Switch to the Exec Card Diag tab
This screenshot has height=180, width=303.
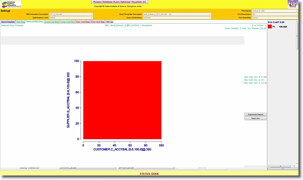tap(98, 22)
